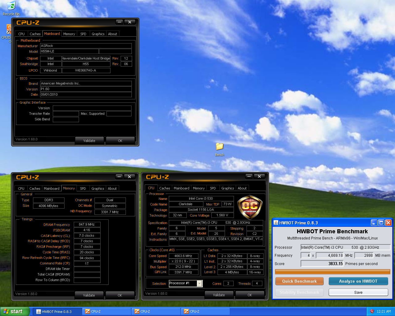Click the BIOS date 09/01/2010 value
The image size is (395, 316).
coord(86,95)
